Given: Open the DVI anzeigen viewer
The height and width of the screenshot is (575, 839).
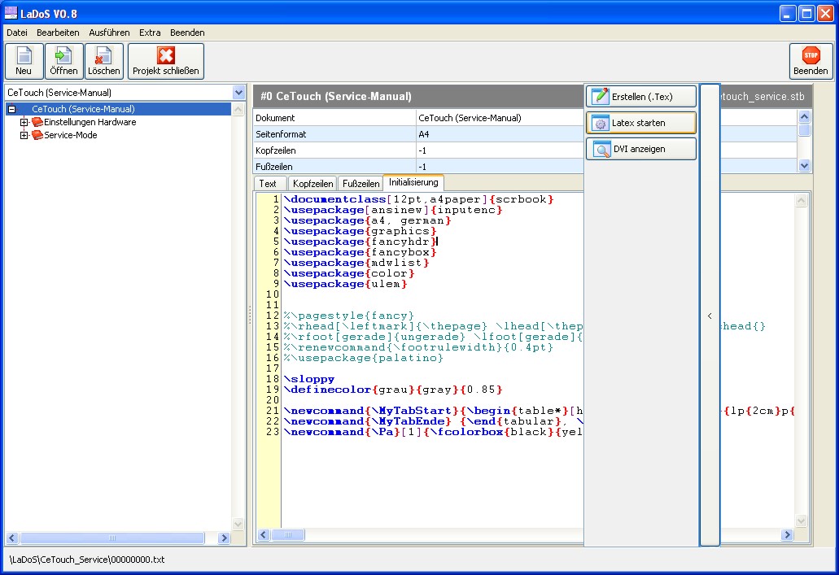Looking at the screenshot, I should click(x=641, y=149).
